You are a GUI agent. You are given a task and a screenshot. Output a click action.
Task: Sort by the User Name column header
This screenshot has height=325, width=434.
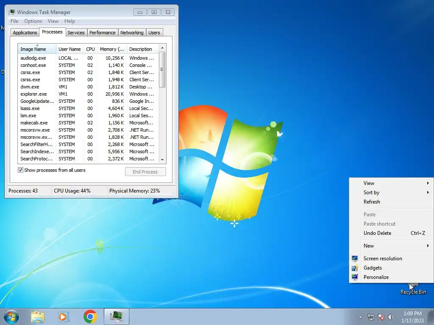coord(70,49)
